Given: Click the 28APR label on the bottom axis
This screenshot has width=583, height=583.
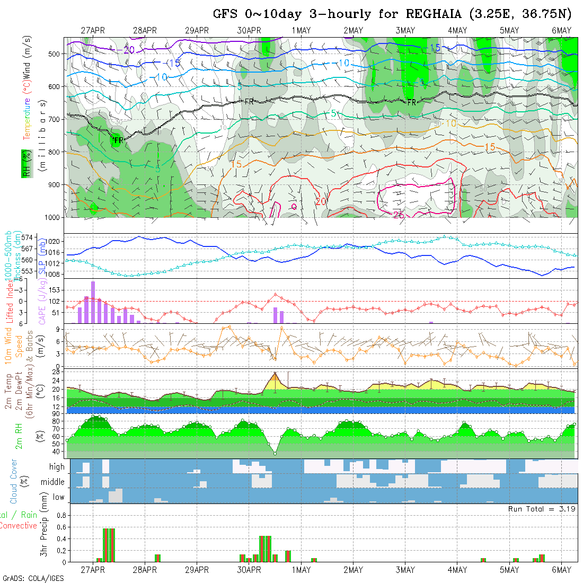Looking at the screenshot, I should [145, 570].
